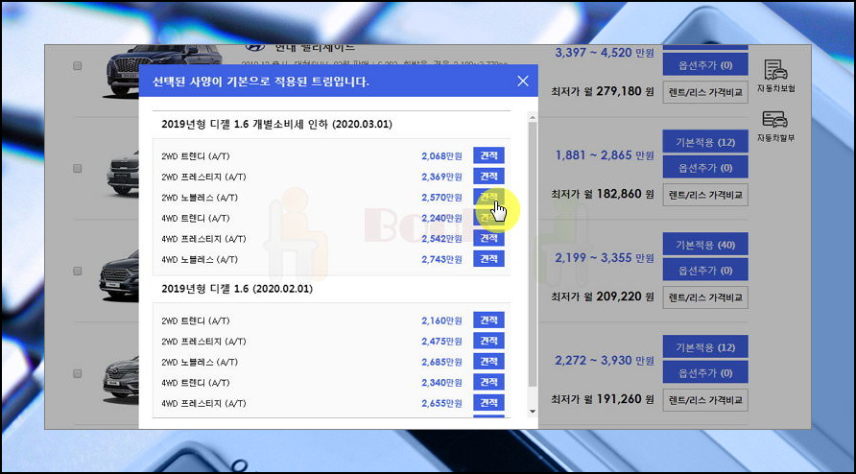Image resolution: width=856 pixels, height=474 pixels.
Task: Click the 2,068만원 price text
Action: coord(441,156)
